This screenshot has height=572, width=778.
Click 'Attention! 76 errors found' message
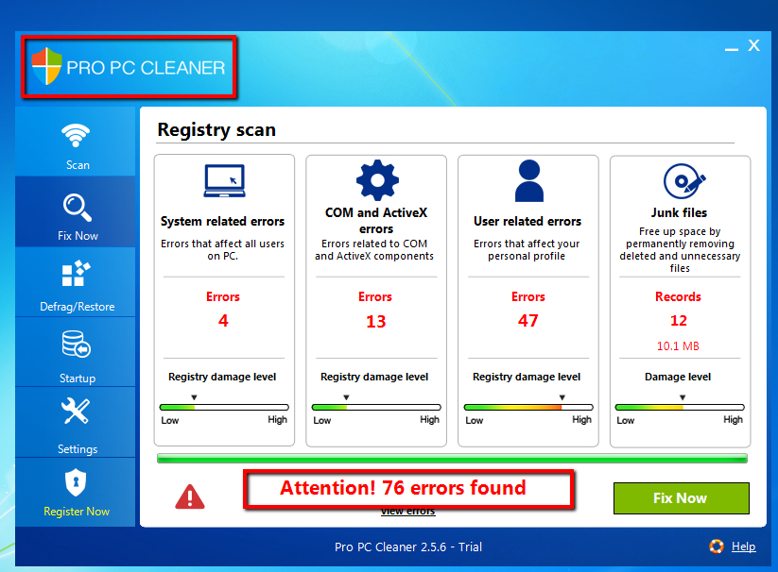click(403, 488)
